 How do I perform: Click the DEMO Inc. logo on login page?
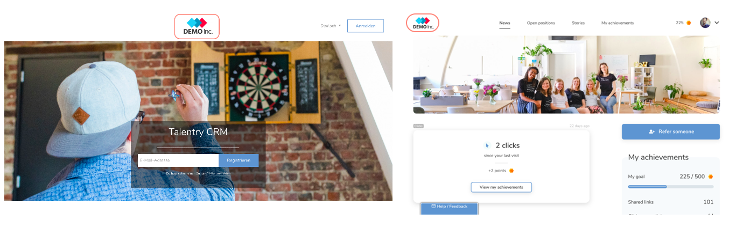(197, 26)
